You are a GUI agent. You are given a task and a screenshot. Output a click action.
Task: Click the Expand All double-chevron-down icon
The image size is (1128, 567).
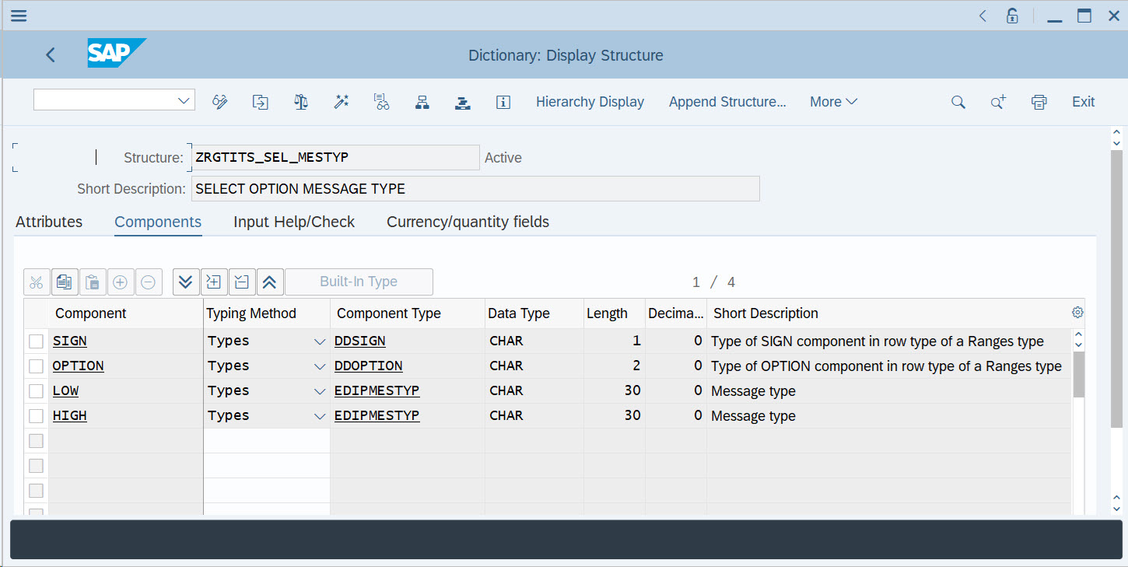(185, 282)
